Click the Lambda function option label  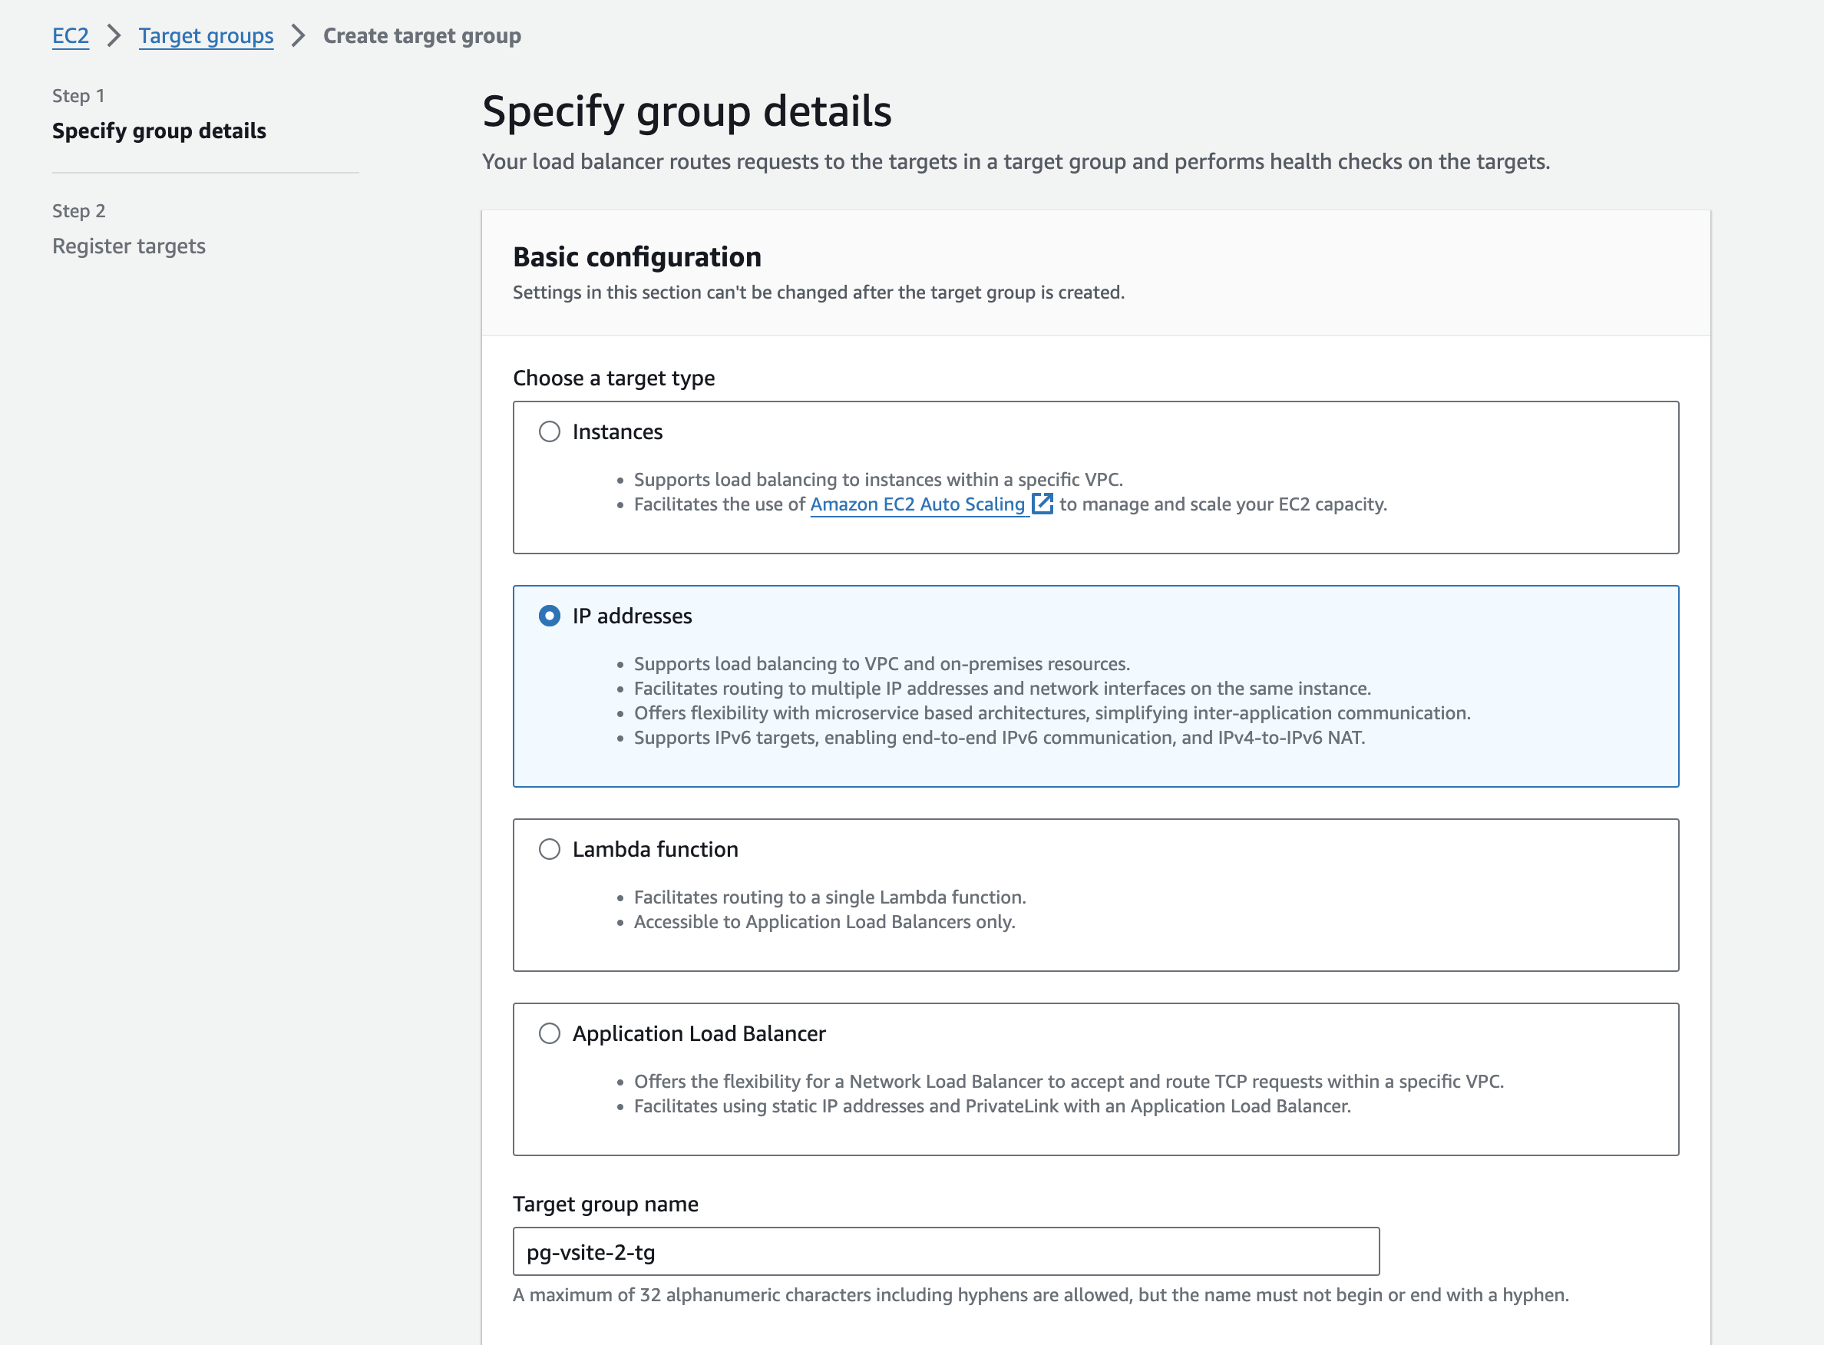click(x=654, y=849)
